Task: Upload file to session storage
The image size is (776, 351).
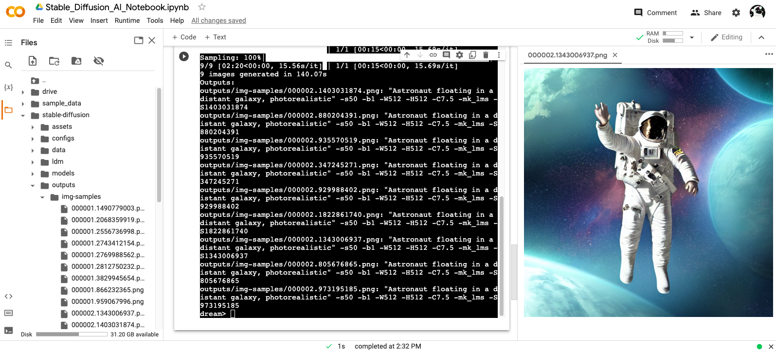Action: (x=33, y=61)
